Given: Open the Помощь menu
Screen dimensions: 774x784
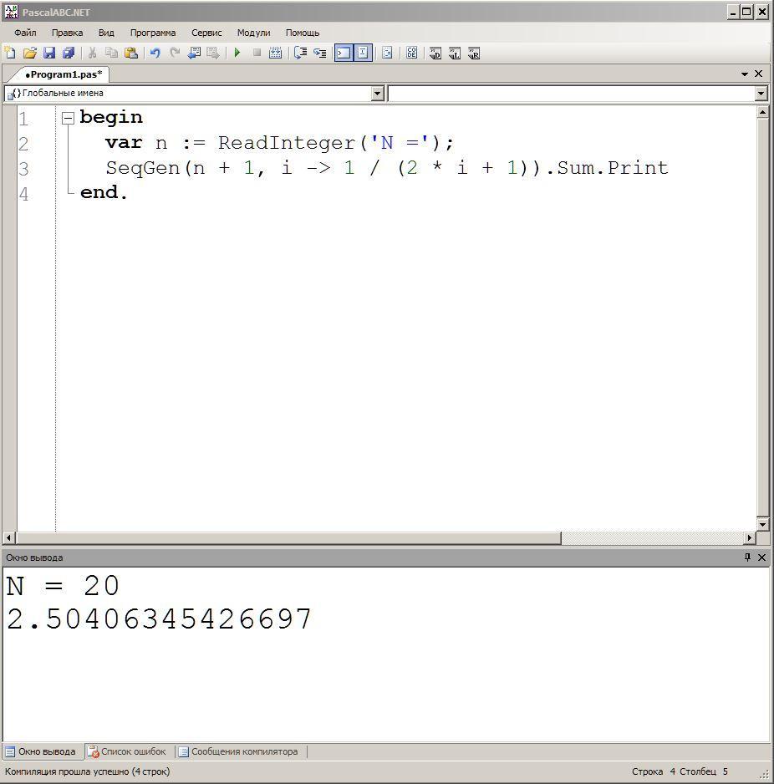Looking at the screenshot, I should pyautogui.click(x=302, y=33).
